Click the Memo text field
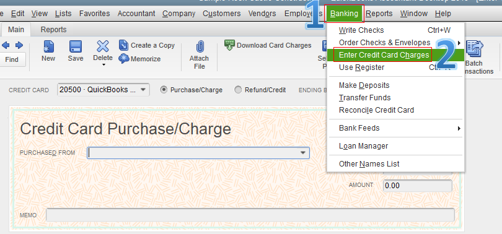The image size is (502, 234). pyautogui.click(x=250, y=215)
